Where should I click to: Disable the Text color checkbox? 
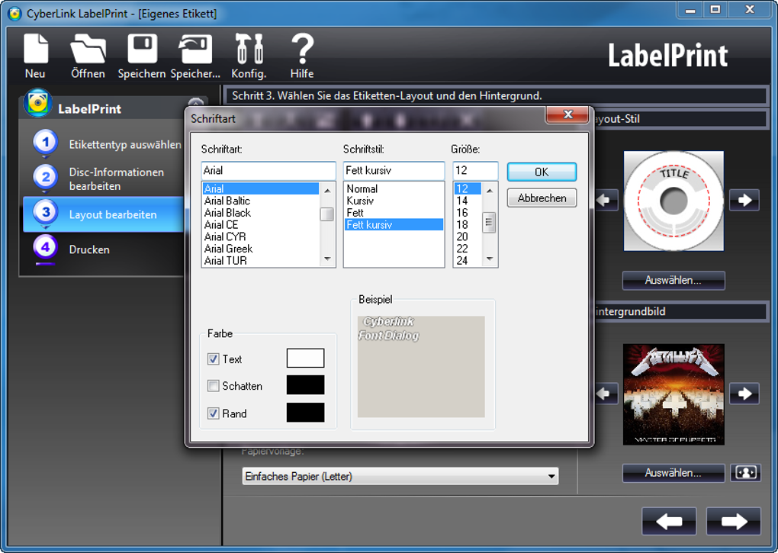point(214,358)
